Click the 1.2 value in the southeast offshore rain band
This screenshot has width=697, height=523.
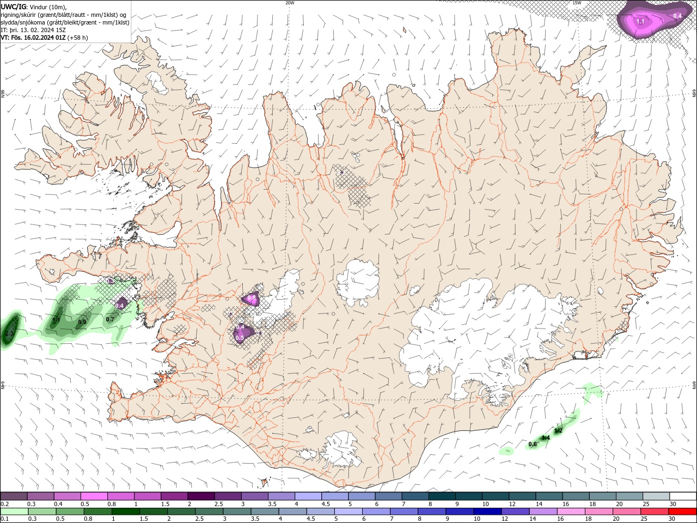pyautogui.click(x=558, y=431)
